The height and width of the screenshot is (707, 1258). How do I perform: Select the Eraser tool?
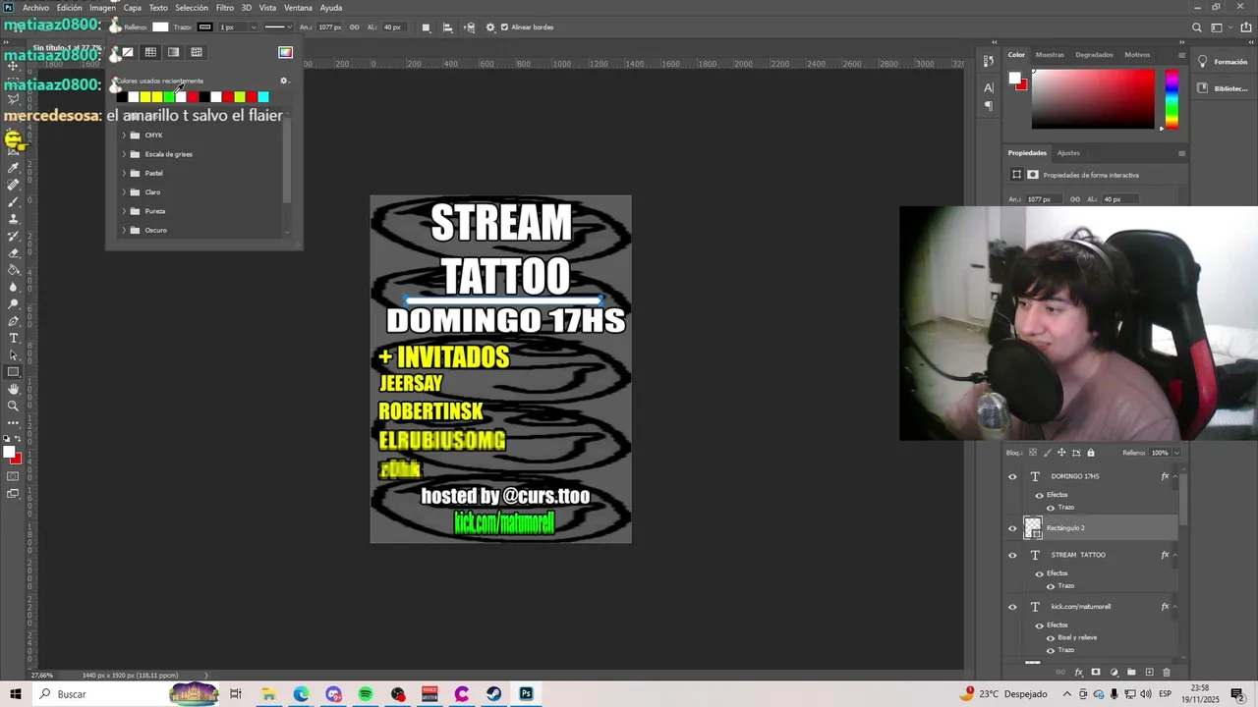coord(14,253)
